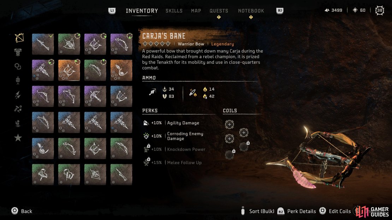Open the Quests tab
Screen dimensions: 392x220
click(x=219, y=11)
